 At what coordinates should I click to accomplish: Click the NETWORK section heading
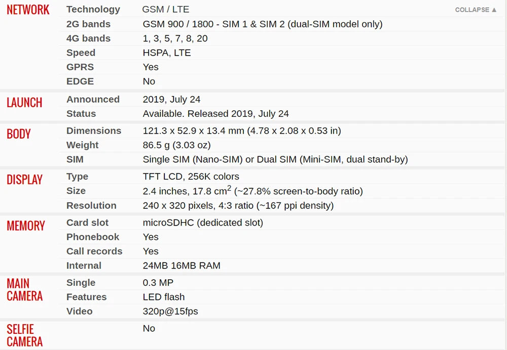point(28,10)
